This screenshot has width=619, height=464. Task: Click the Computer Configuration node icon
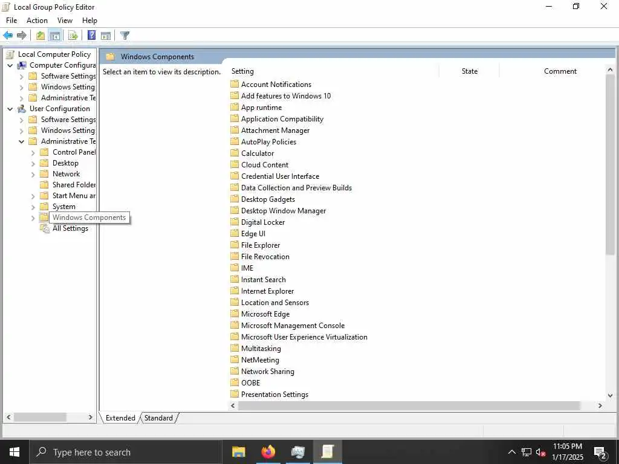[x=22, y=65]
